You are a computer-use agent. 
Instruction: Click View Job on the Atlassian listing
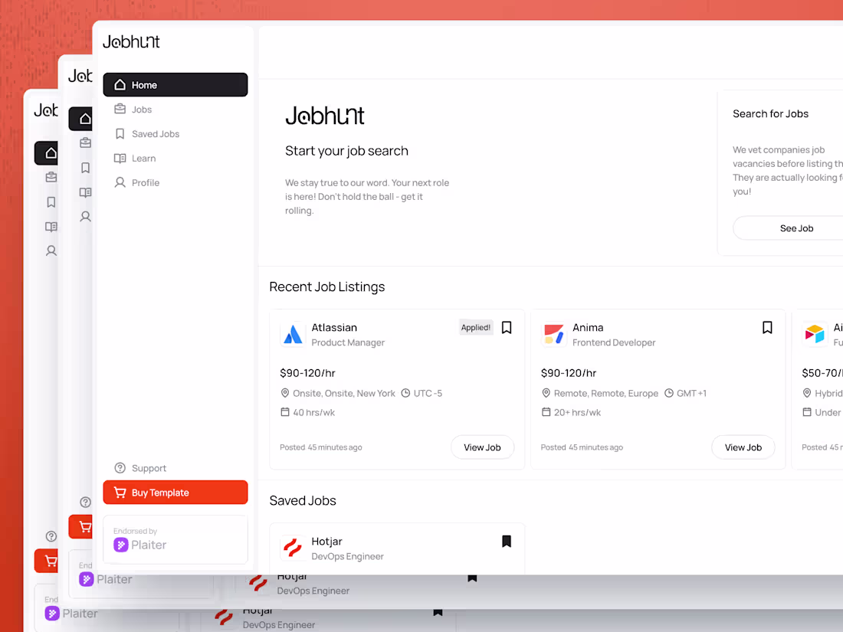[x=482, y=447]
